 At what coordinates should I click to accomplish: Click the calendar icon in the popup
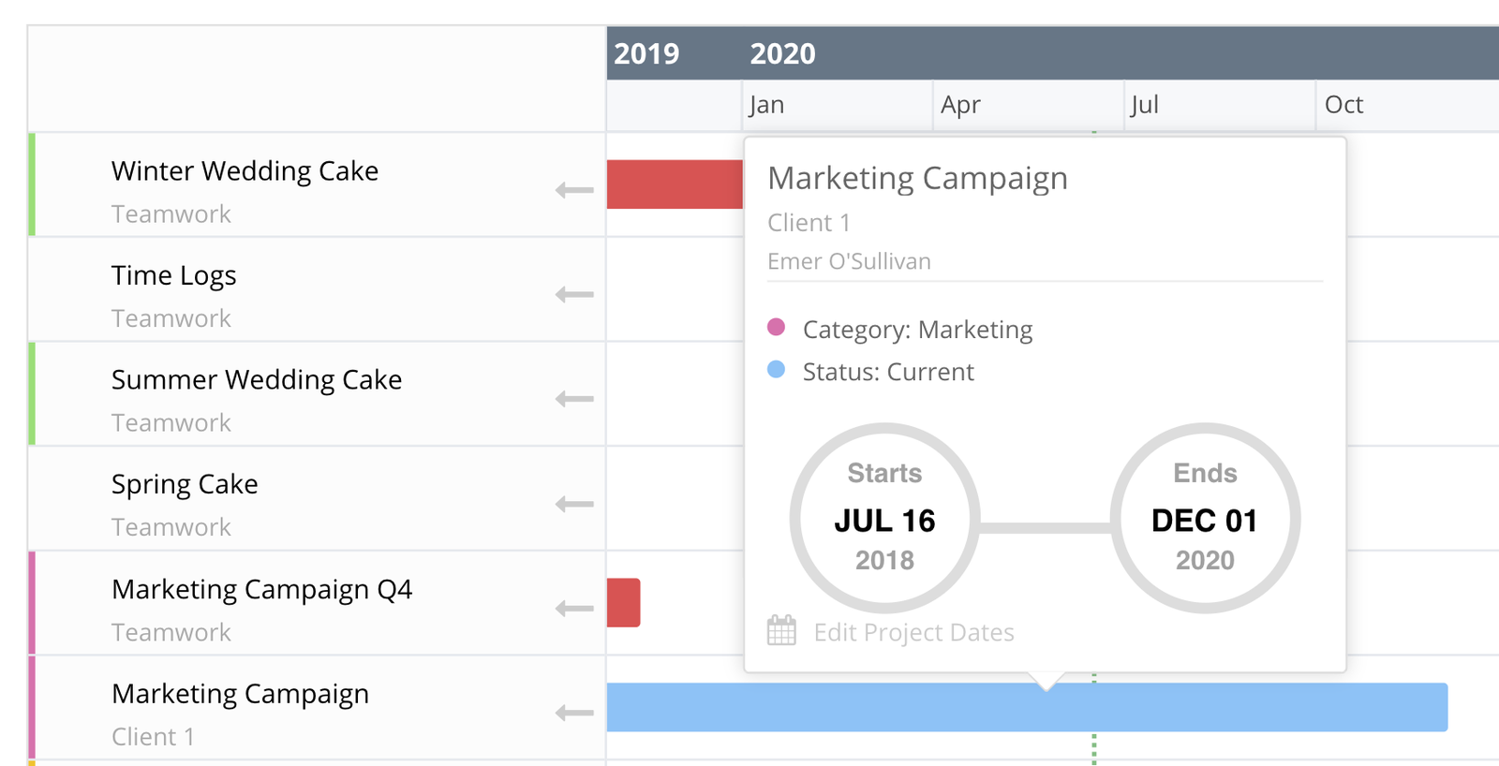[781, 631]
